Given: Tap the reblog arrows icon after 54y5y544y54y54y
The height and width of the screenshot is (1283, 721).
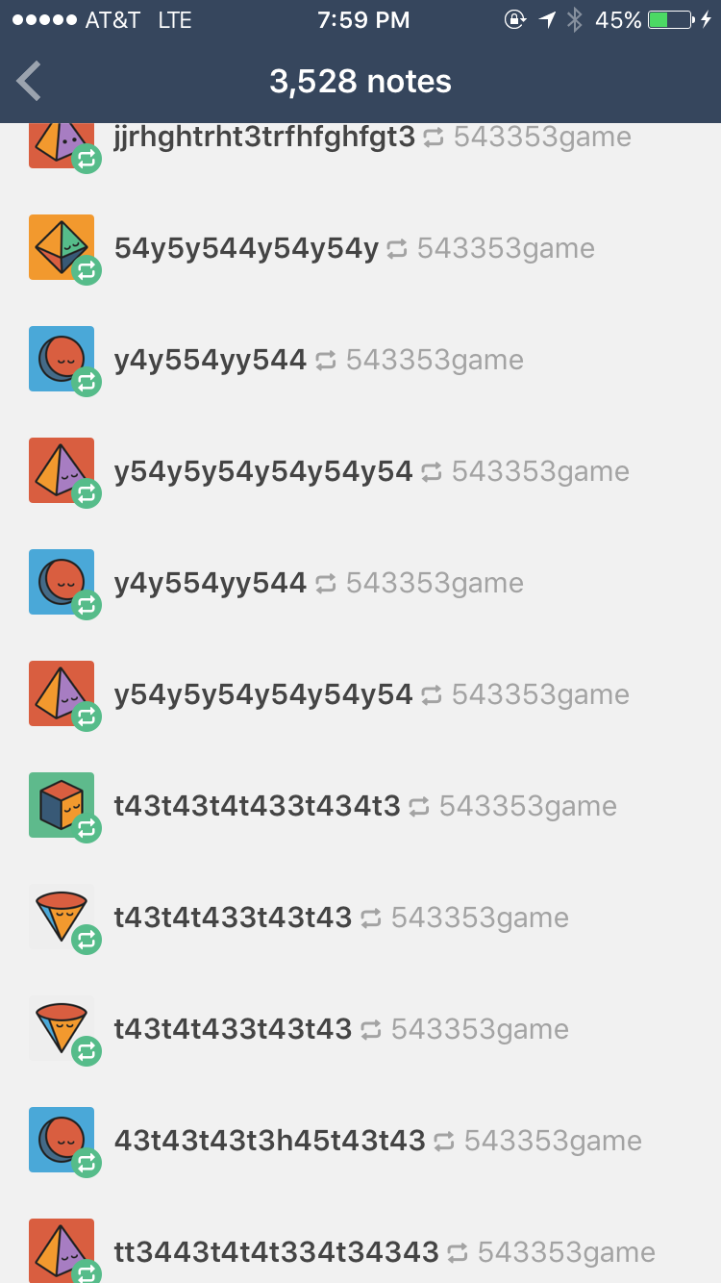Looking at the screenshot, I should click(x=397, y=249).
